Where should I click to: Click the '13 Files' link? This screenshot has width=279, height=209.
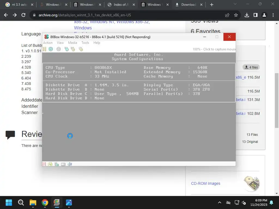[x=252, y=134]
